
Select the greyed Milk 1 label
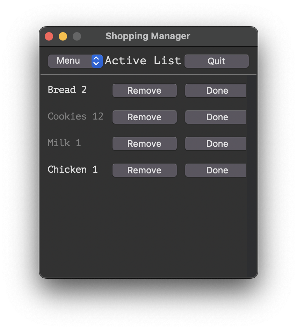pos(64,143)
